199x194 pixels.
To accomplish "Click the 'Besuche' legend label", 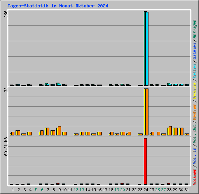I will point(194,91).
